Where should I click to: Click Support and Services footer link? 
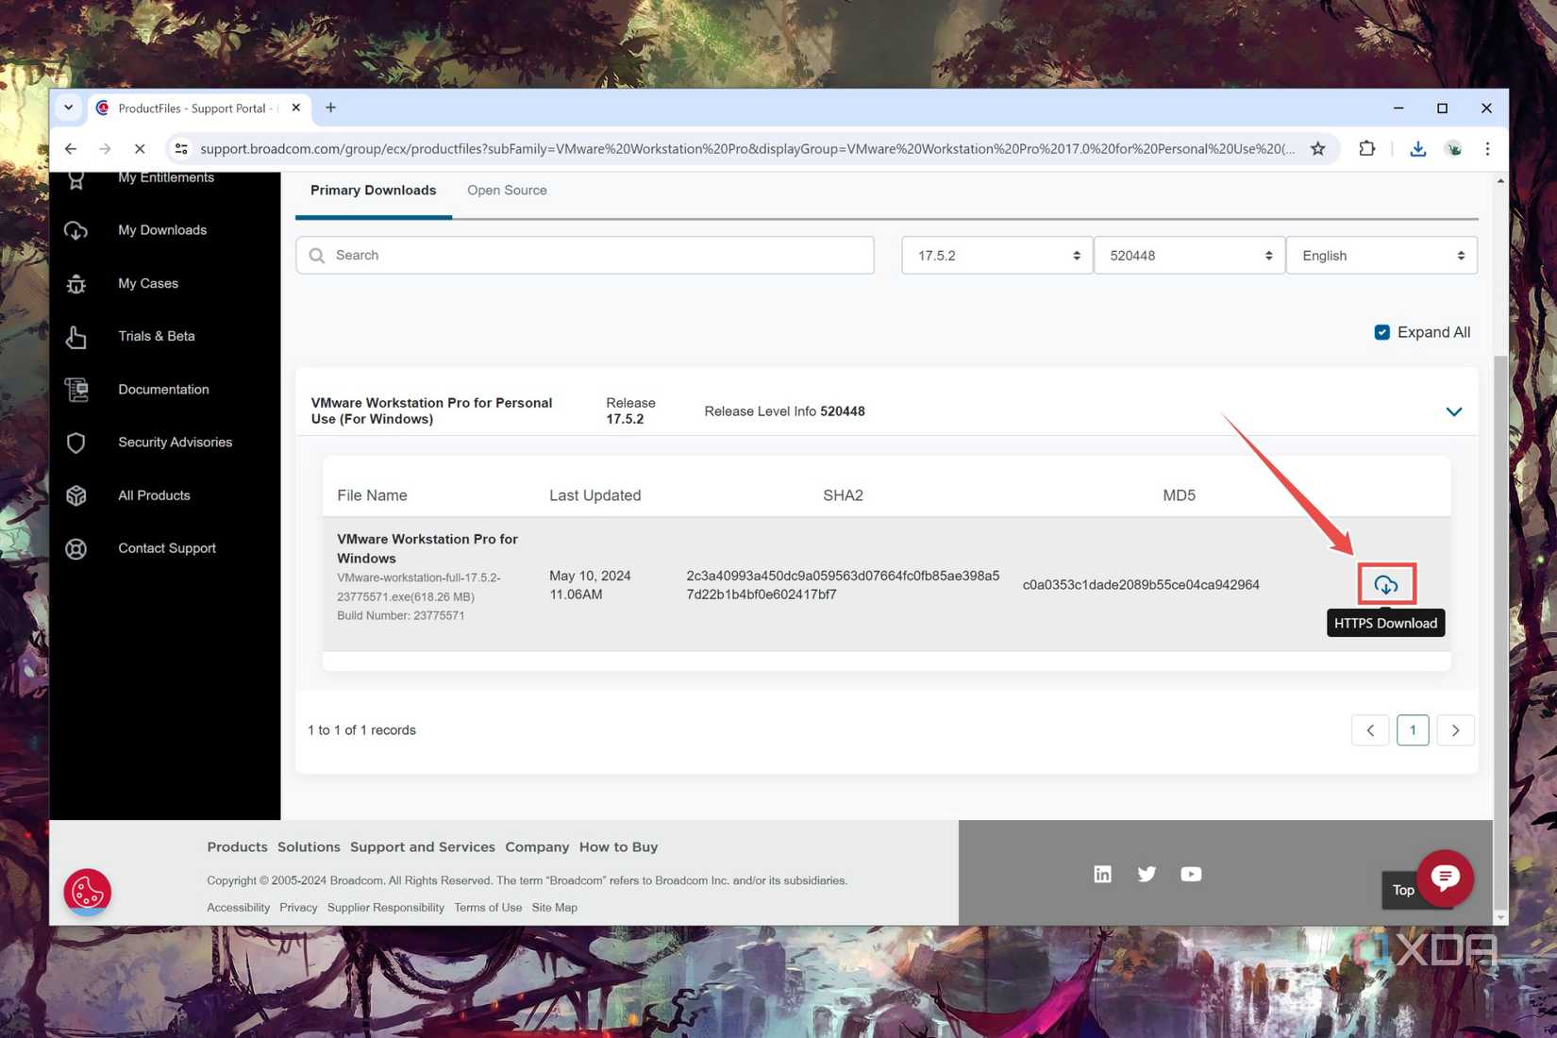pyautogui.click(x=423, y=846)
